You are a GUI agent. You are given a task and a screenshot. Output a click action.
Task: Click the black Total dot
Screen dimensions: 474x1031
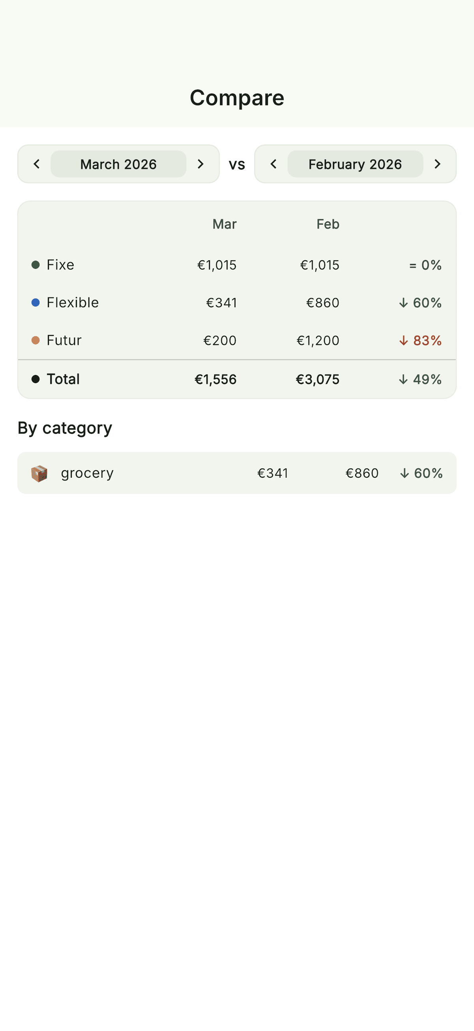tap(36, 379)
